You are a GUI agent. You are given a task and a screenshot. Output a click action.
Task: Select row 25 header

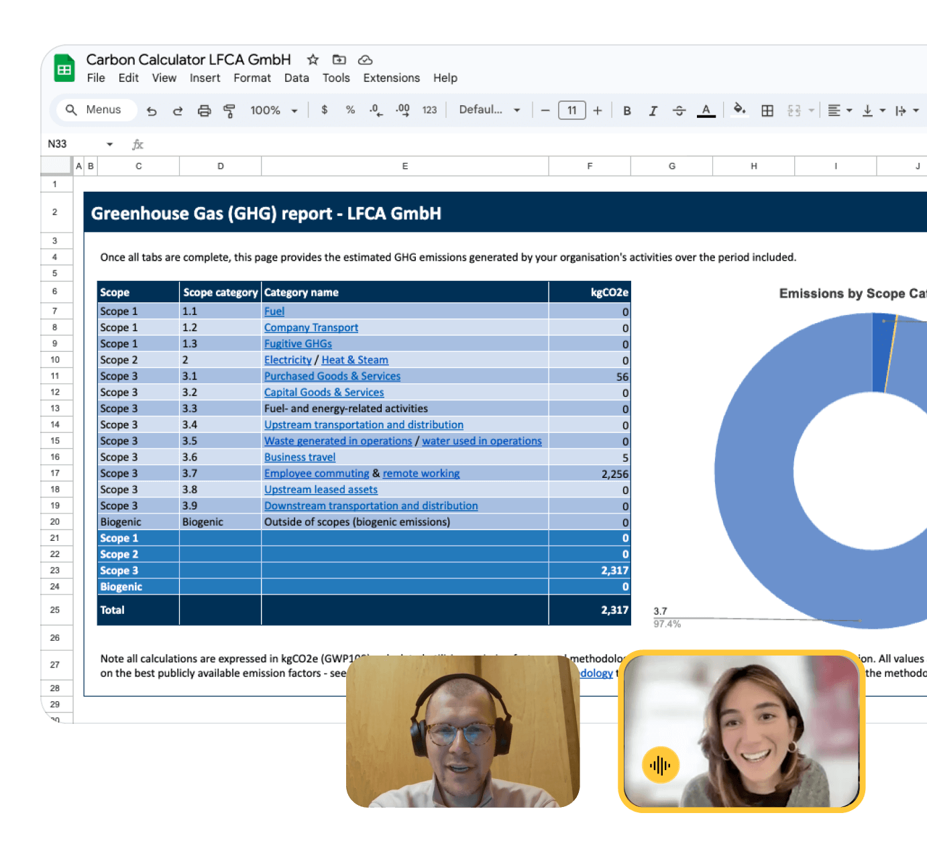tap(55, 610)
